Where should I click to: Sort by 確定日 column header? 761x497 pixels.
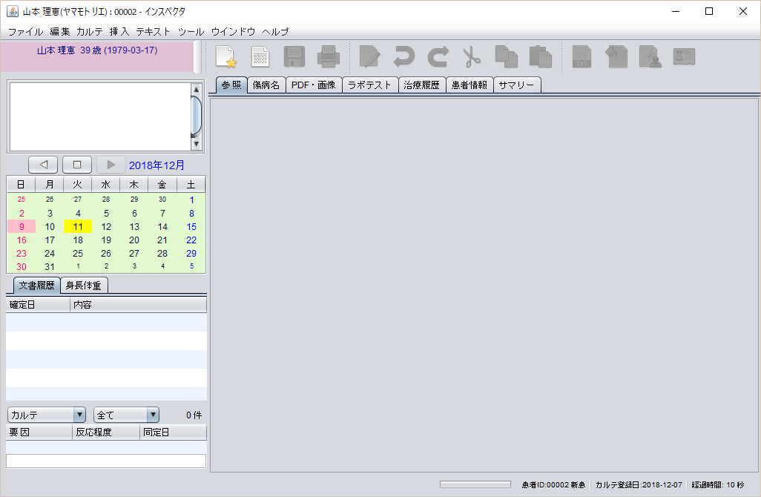point(39,305)
